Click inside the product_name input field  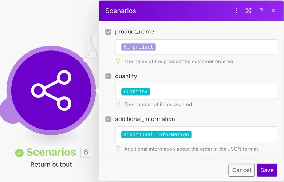point(196,47)
